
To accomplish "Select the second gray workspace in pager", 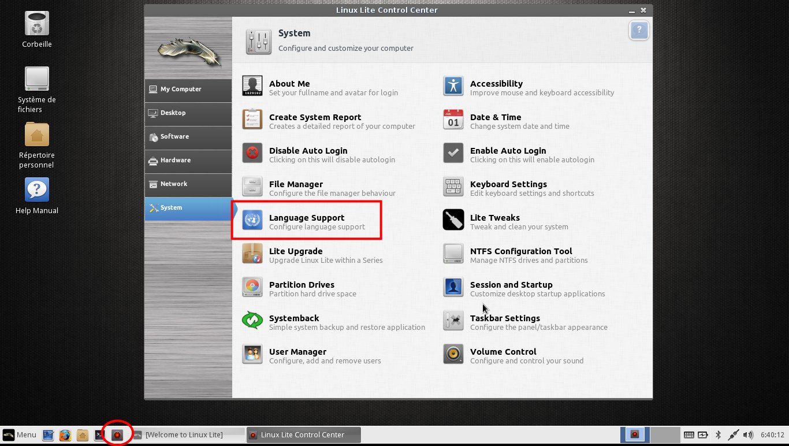I will 665,434.
